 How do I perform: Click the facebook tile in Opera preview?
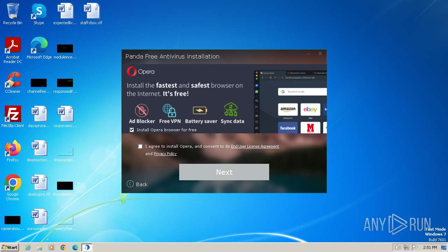[x=288, y=127]
